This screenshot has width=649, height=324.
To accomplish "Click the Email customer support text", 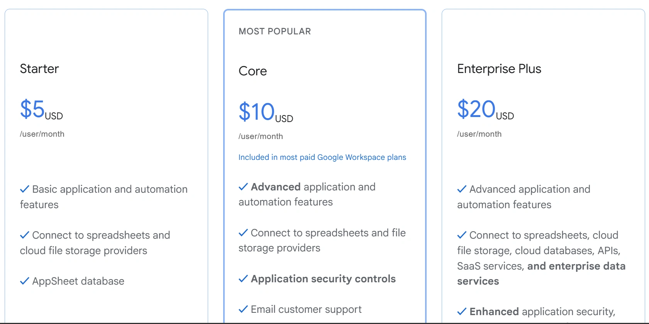I will point(306,309).
